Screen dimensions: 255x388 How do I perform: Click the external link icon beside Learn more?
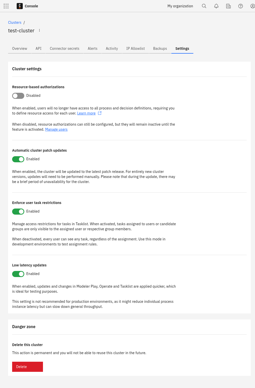pyautogui.click(x=100, y=113)
